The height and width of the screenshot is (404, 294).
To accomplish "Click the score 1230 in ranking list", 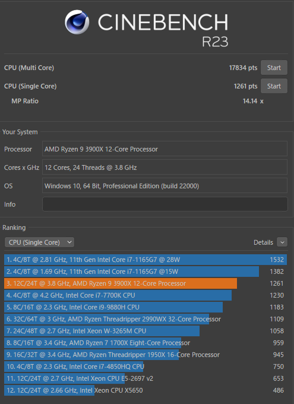I will [x=277, y=295].
